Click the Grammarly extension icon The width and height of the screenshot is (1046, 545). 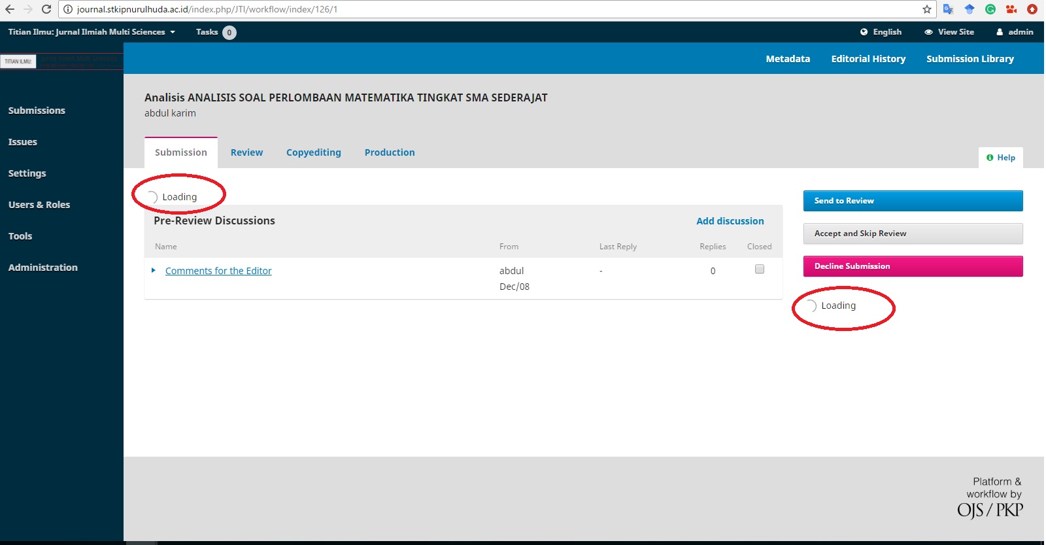(x=990, y=9)
